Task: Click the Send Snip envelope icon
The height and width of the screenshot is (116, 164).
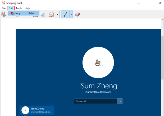Action: tap(51, 14)
